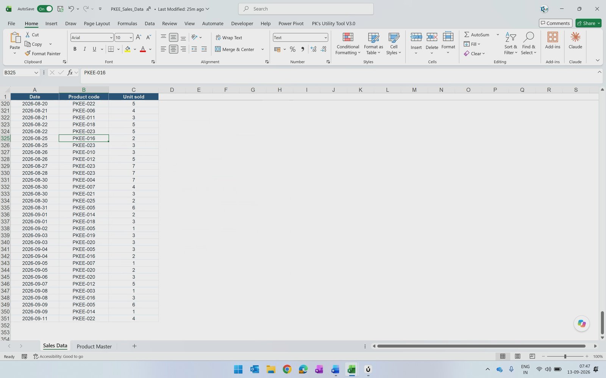The height and width of the screenshot is (378, 606).
Task: Open the Fill dropdown
Action: point(472,44)
